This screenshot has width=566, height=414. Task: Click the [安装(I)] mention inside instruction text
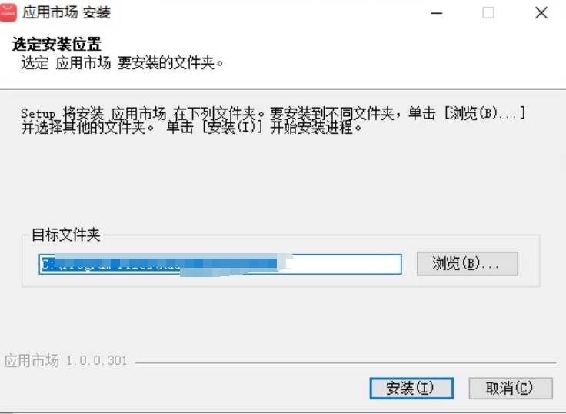coord(231,128)
